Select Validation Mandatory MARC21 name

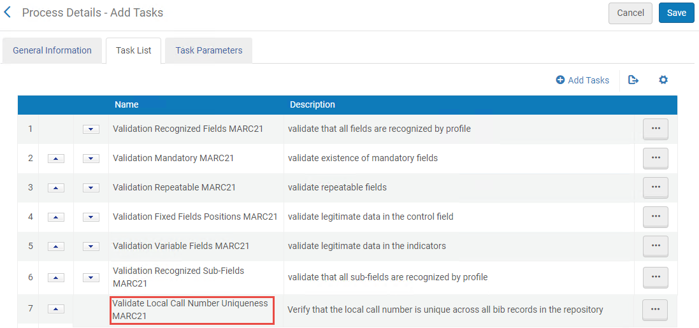173,158
